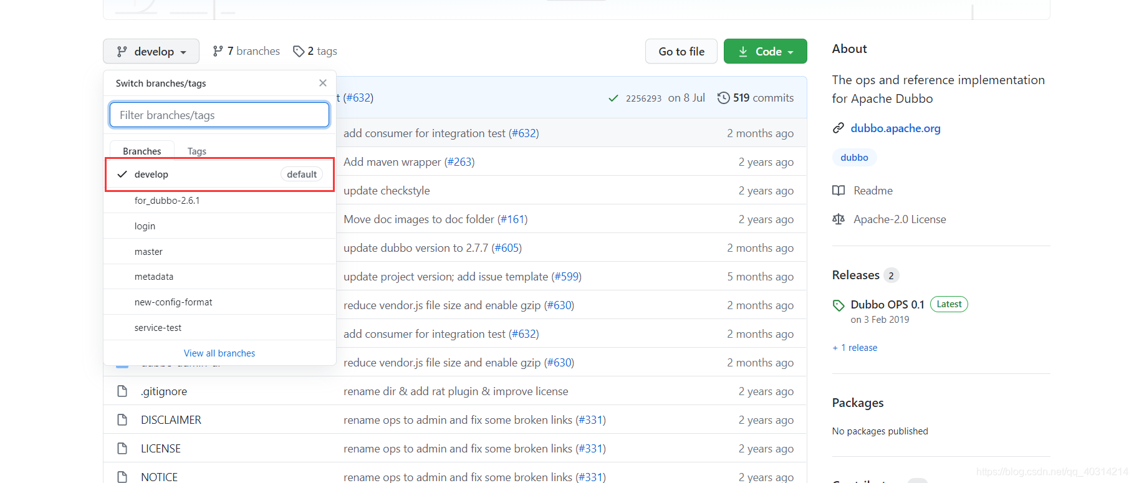This screenshot has height=483, width=1134.
Task: Click the book icon beside Readme
Action: click(x=838, y=191)
